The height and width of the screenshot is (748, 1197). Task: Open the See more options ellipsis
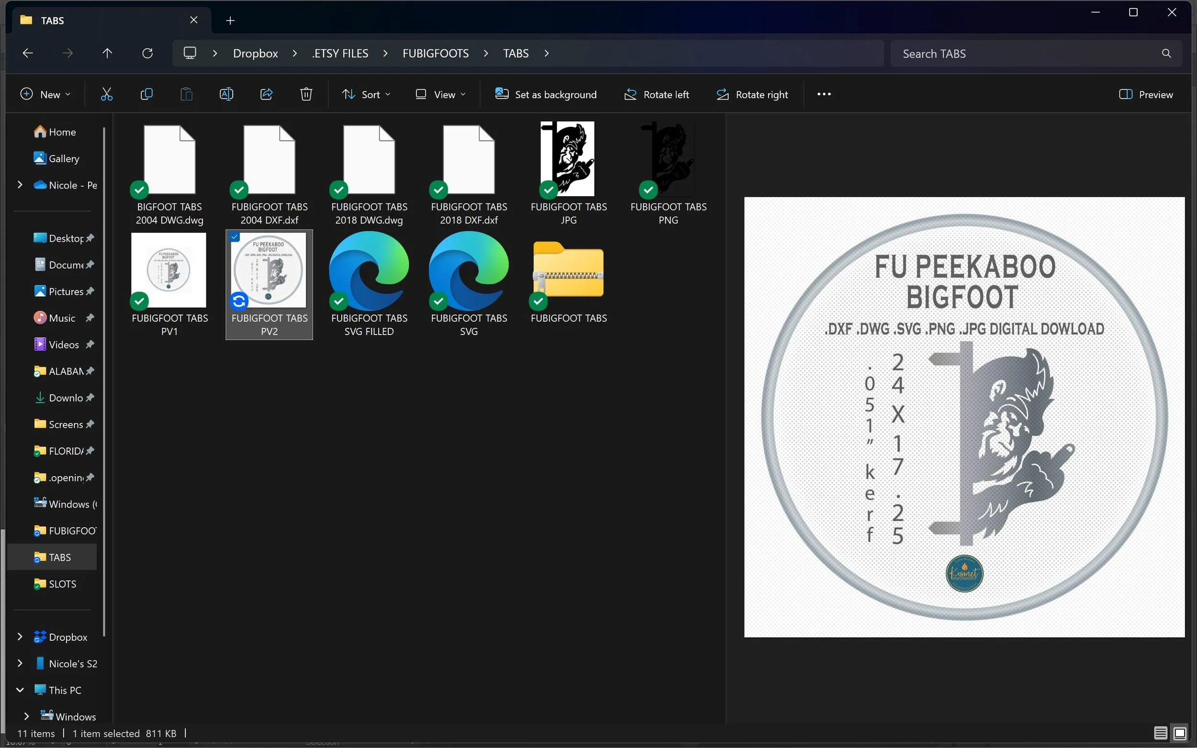[824, 94]
